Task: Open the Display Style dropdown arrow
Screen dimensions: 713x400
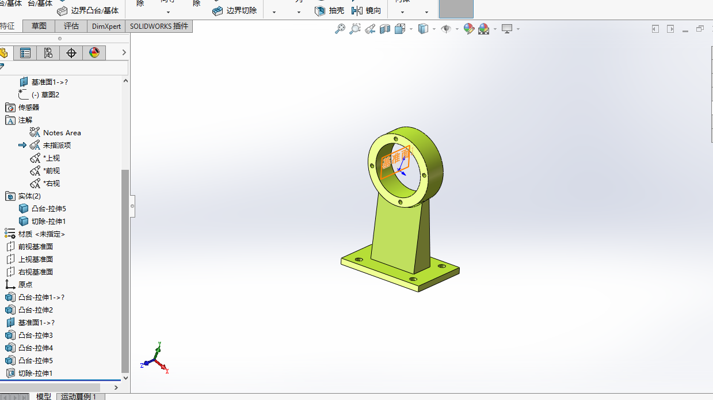Action: pyautogui.click(x=434, y=29)
